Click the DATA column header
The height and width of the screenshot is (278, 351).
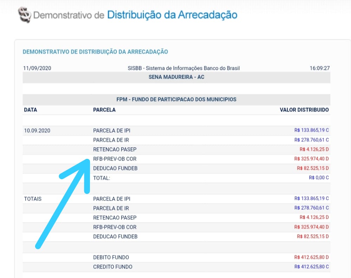[31, 110]
